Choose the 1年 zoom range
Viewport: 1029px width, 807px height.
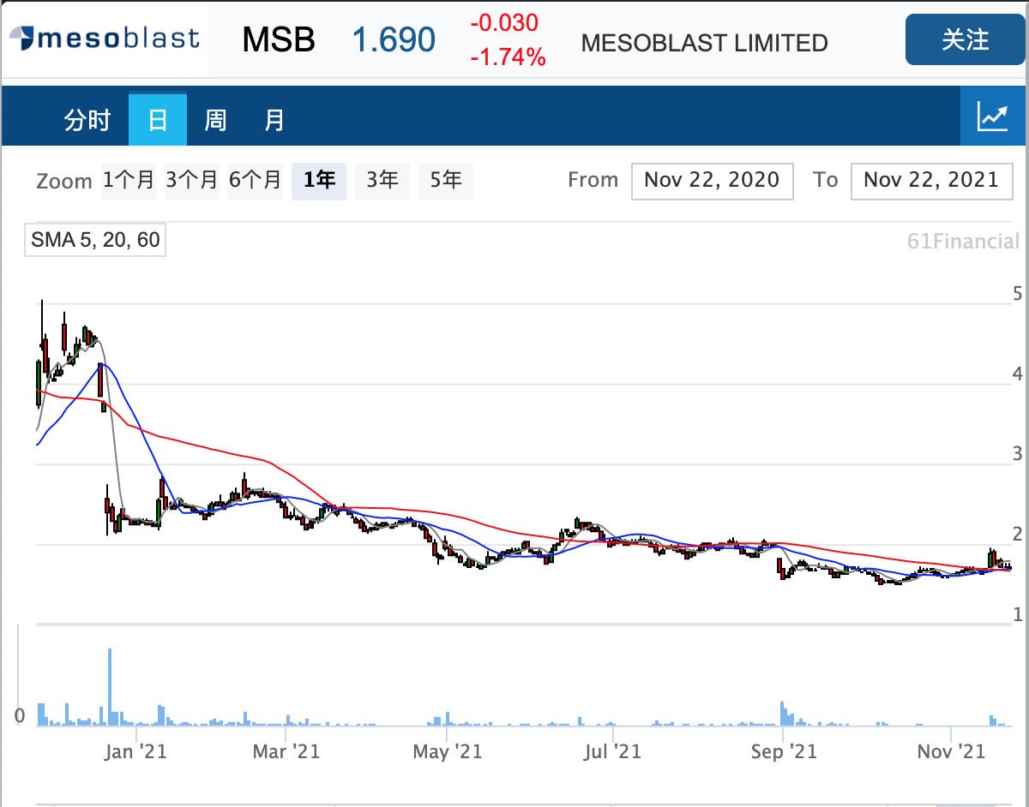pyautogui.click(x=319, y=181)
